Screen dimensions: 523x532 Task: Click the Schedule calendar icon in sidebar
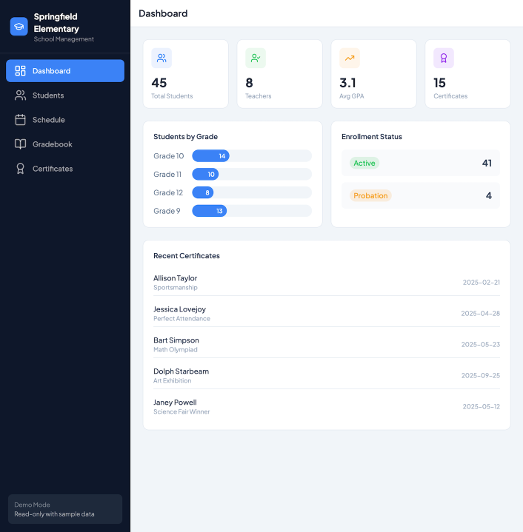tap(21, 120)
